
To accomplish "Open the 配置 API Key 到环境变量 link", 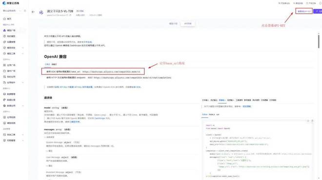I will pos(80,87).
